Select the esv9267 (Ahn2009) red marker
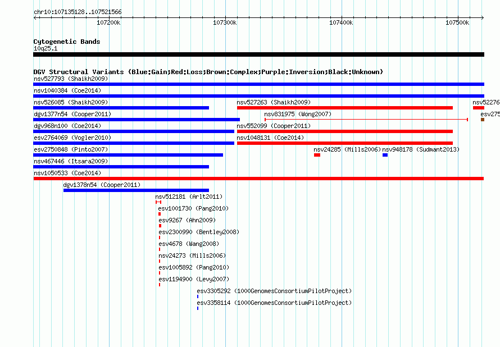 (x=160, y=226)
